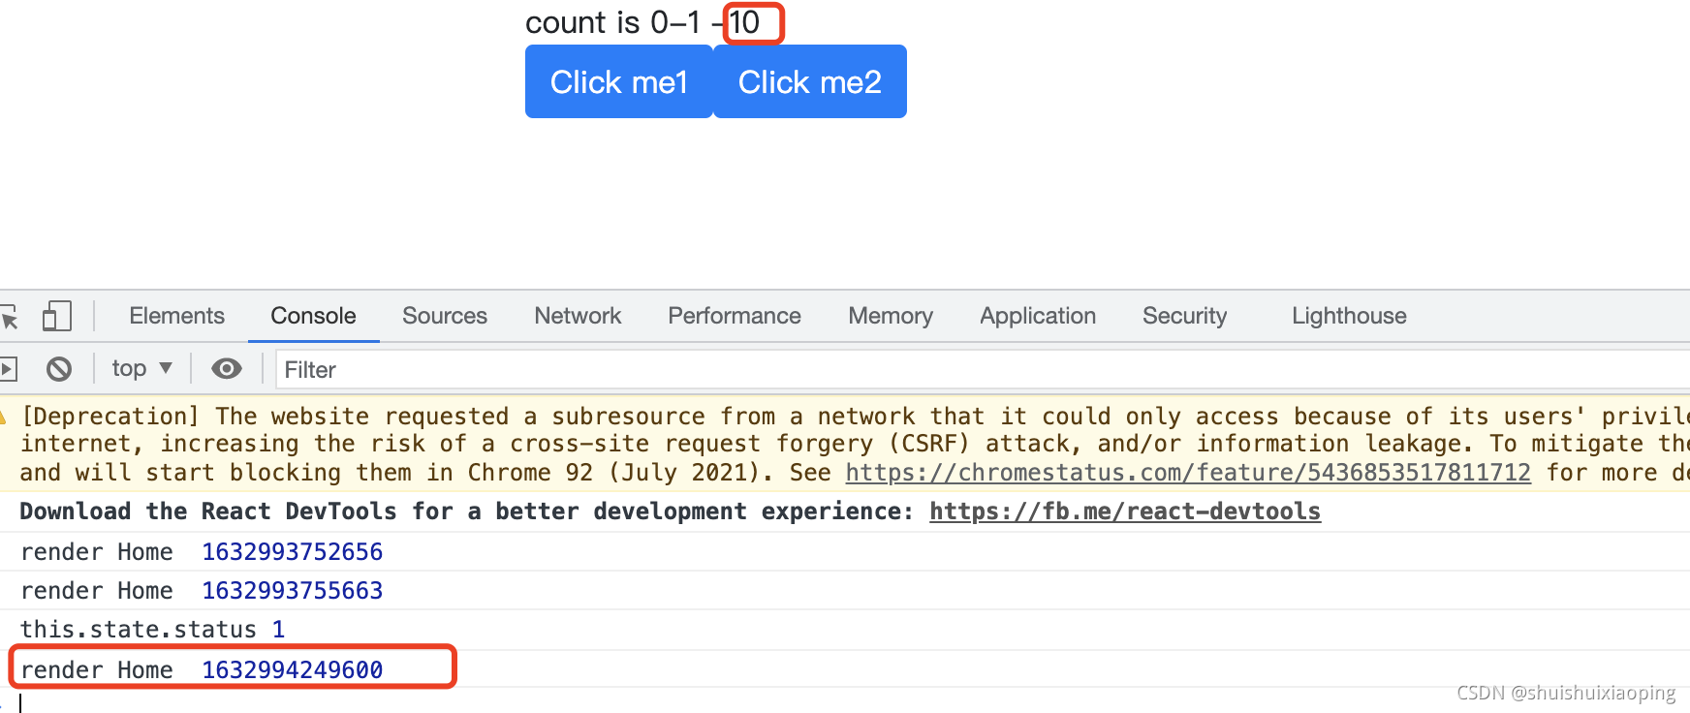Open live expression eye icon
1690x713 pixels.
(x=227, y=369)
